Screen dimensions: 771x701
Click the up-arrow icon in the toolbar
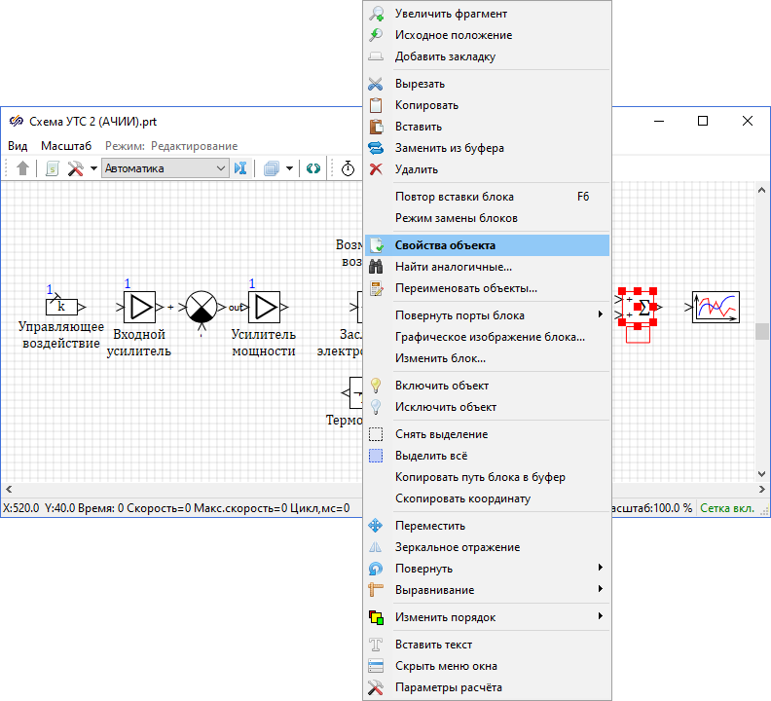pos(23,168)
